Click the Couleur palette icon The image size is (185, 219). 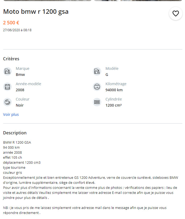[x=7, y=102]
